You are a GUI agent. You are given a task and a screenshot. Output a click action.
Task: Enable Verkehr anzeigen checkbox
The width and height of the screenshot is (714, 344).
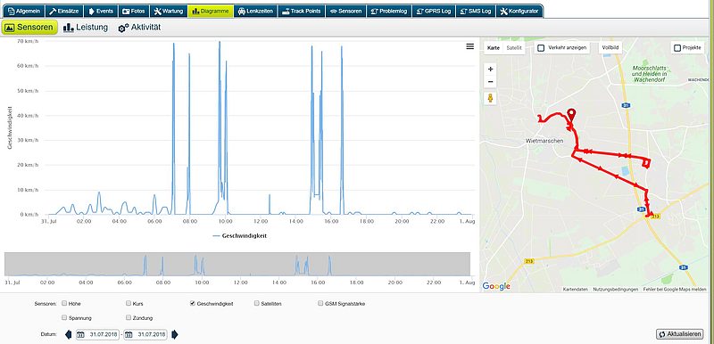pos(541,48)
